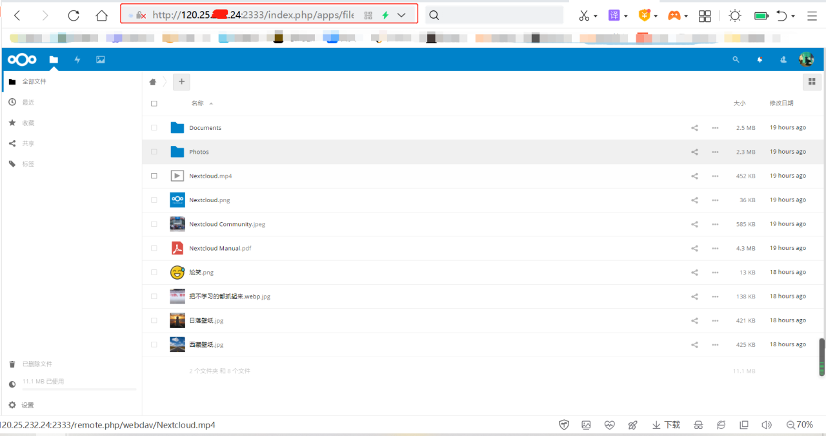Open address bar dropdown chevron
The image size is (826, 436).
point(401,15)
